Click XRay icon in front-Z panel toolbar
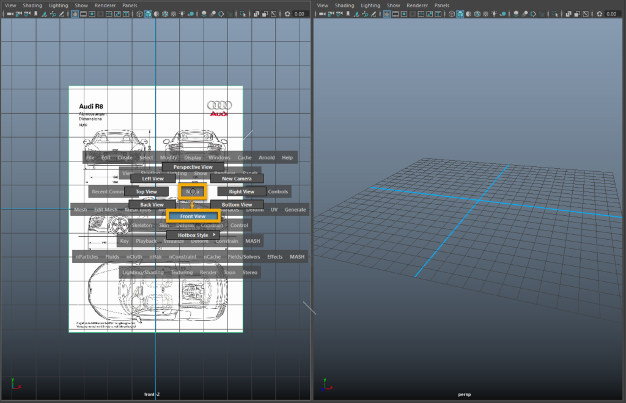Viewport: 626px width, 403px height. pos(256,14)
